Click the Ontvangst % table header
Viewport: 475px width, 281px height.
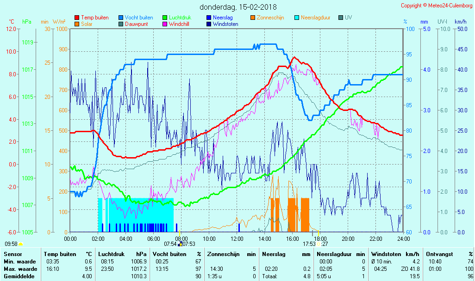point(449,254)
